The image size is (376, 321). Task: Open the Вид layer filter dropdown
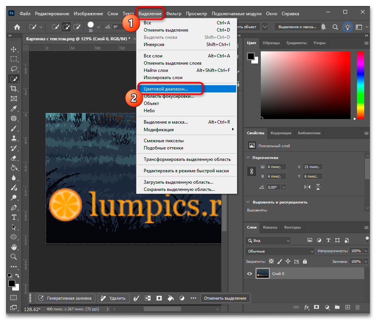[x=268, y=240]
